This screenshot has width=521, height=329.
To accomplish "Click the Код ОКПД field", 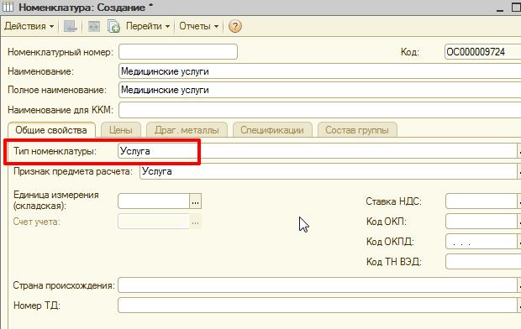I will pyautogui.click(x=482, y=242).
